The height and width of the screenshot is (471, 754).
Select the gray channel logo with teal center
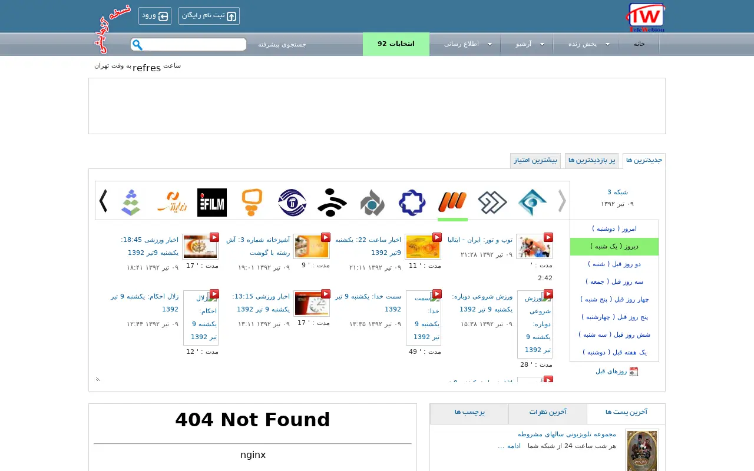point(372,203)
